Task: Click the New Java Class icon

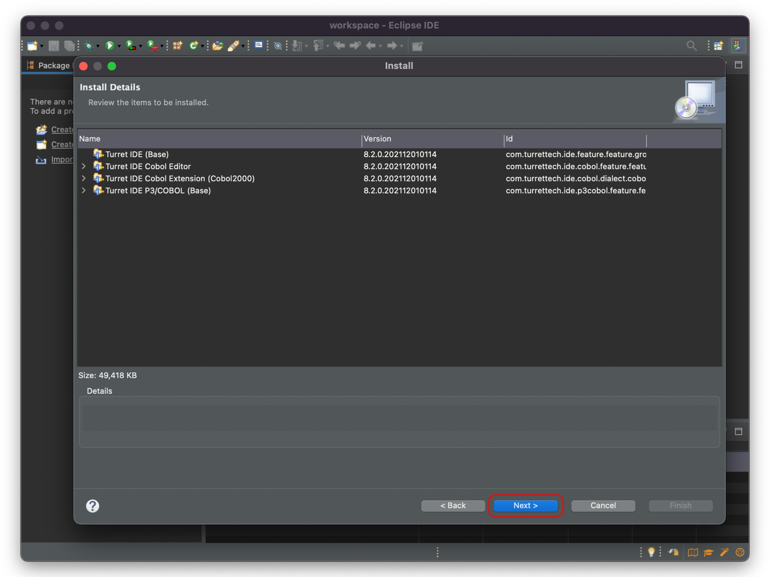Action: [193, 46]
